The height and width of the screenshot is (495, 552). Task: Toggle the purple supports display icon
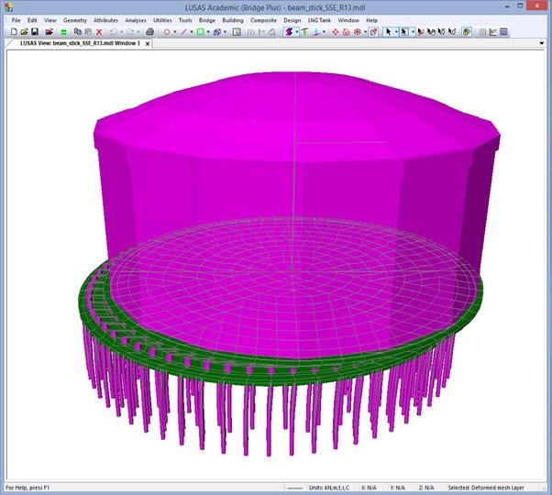pos(289,32)
